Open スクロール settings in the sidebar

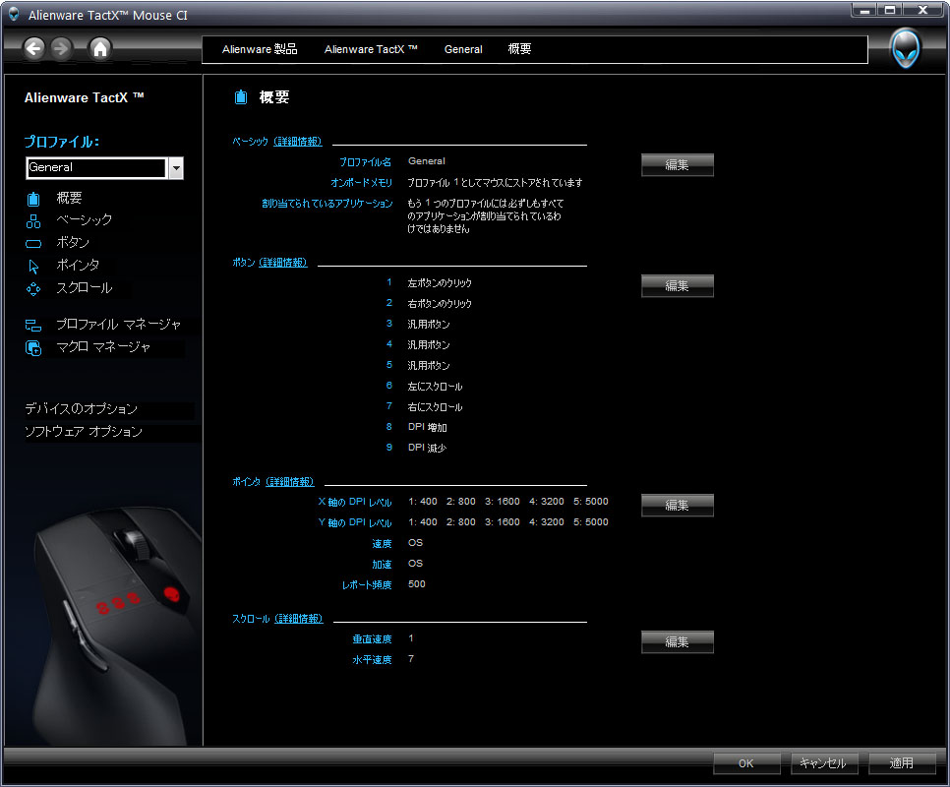[85, 288]
